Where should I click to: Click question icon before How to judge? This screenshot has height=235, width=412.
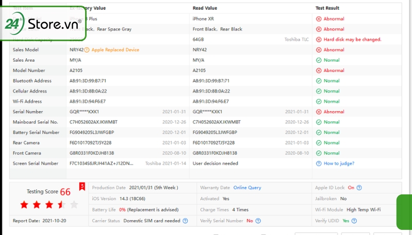(319, 164)
